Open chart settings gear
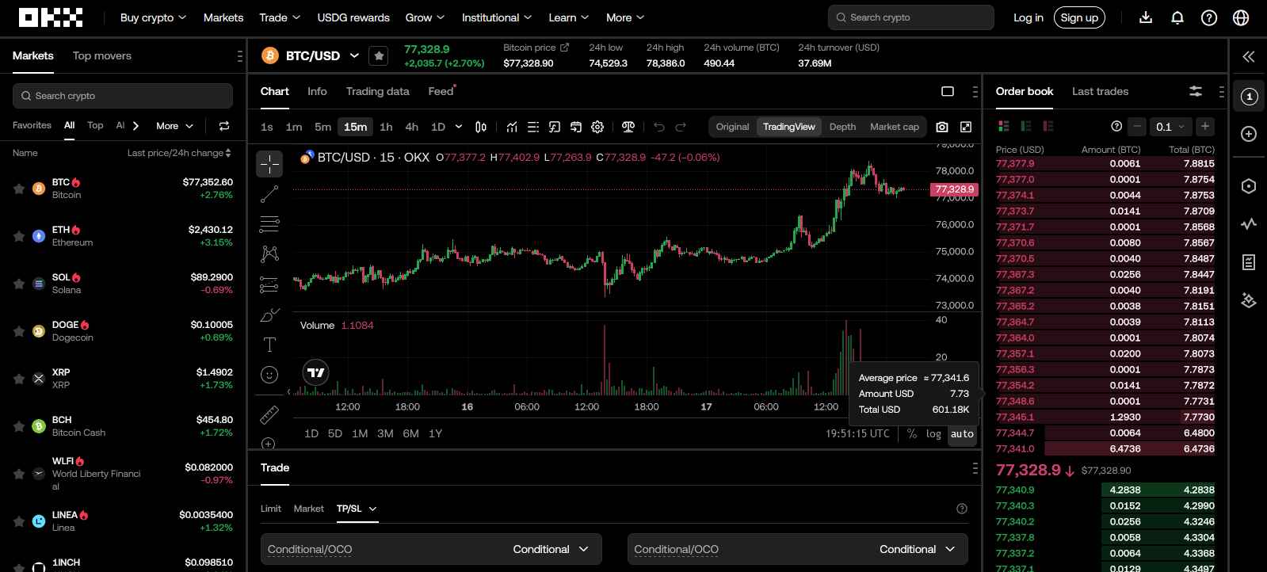Image resolution: width=1267 pixels, height=572 pixels. pos(597,127)
